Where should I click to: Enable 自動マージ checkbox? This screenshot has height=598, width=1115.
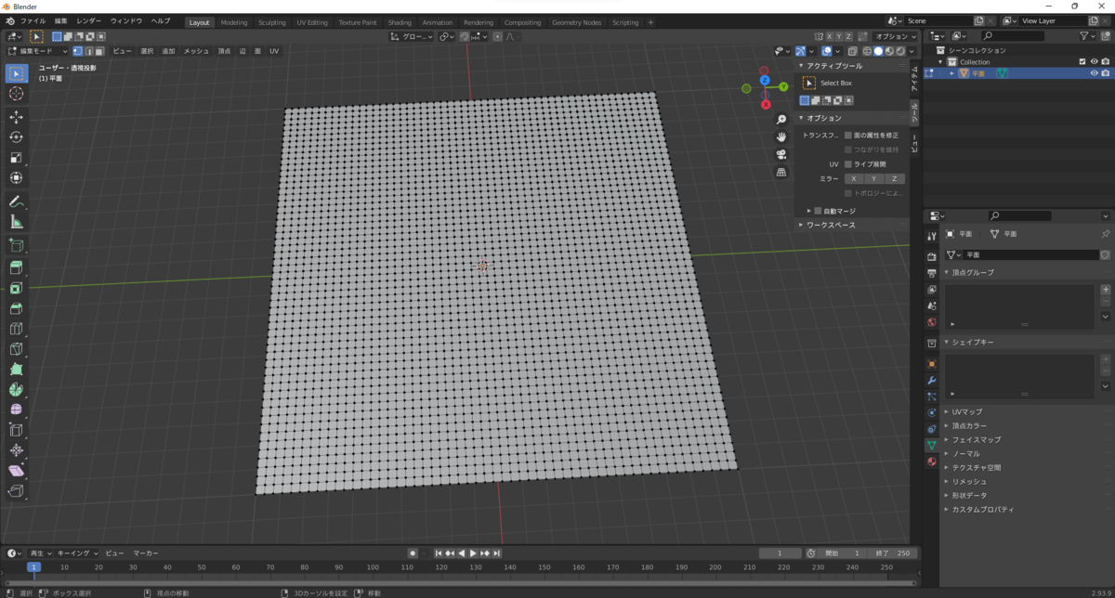click(x=818, y=211)
